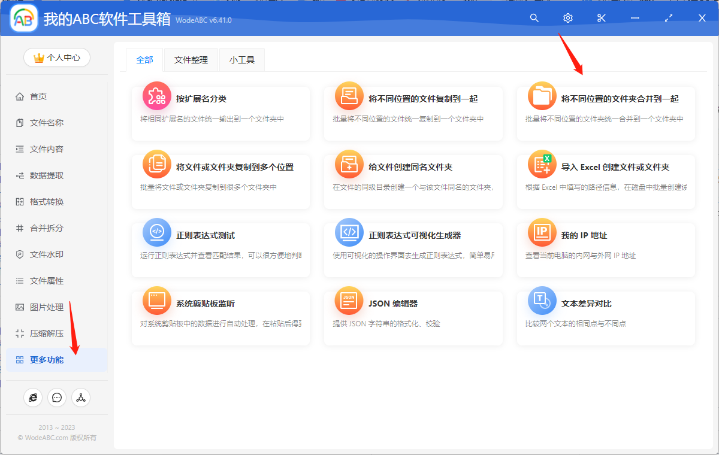
Task: Click the share network icon at bottom left
Action: point(81,397)
